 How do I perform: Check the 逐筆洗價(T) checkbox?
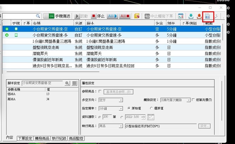click(193, 100)
